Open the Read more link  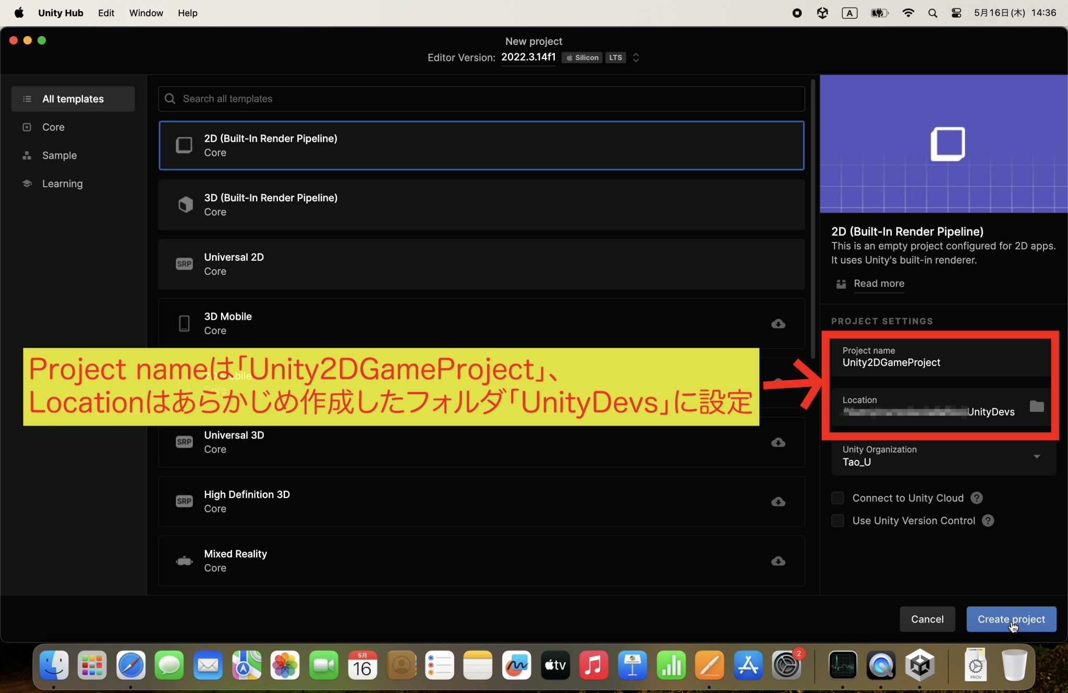pos(878,283)
